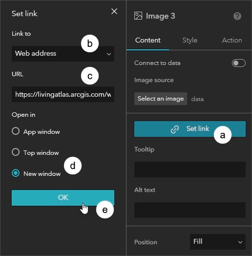Click the Tooltip text field
252x256 pixels.
190,170
